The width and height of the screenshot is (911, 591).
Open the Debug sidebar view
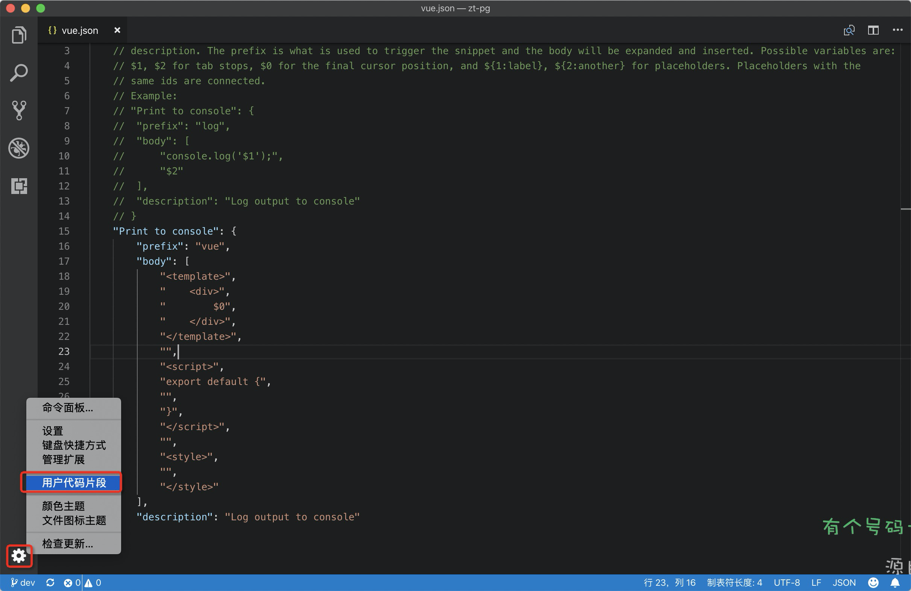coord(19,148)
